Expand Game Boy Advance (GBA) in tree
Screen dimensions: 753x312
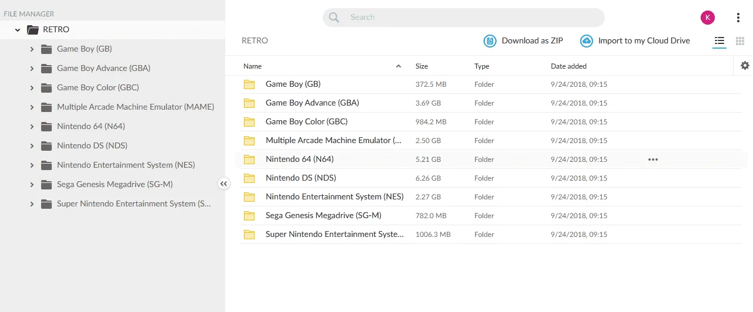pyautogui.click(x=32, y=69)
